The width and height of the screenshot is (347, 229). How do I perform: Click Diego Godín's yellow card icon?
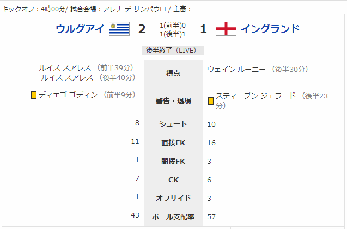[x=34, y=95]
